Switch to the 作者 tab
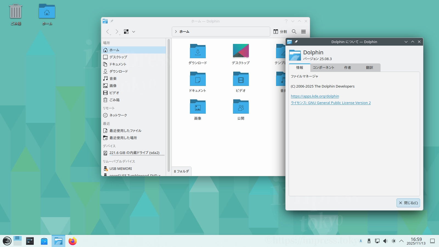The height and width of the screenshot is (247, 439). (x=348, y=68)
